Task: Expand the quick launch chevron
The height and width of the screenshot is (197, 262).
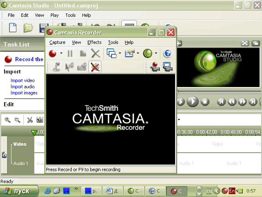Action: coord(76,189)
